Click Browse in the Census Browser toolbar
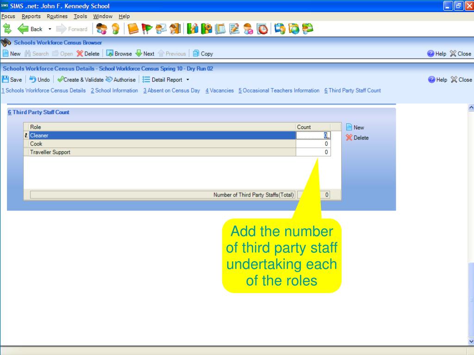The height and width of the screenshot is (355, 474). tap(119, 54)
